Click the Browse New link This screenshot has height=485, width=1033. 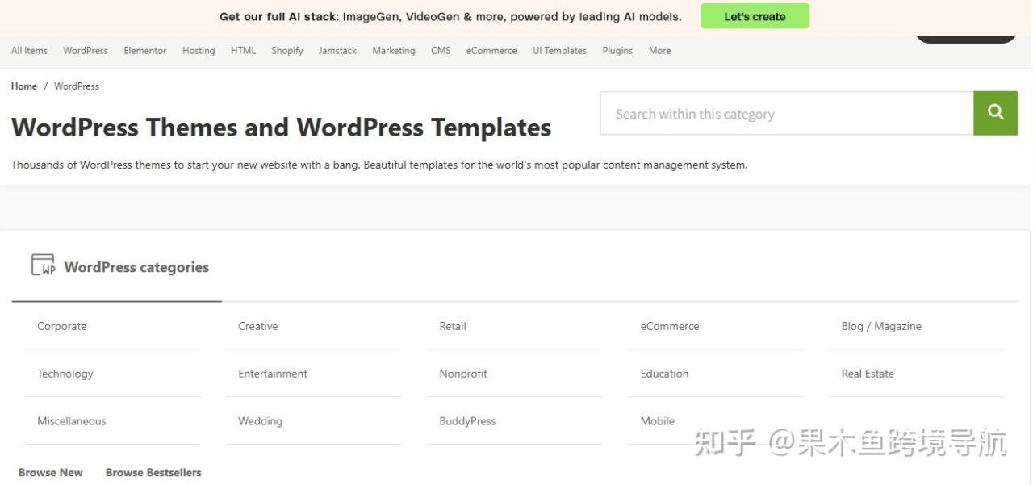tap(51, 473)
